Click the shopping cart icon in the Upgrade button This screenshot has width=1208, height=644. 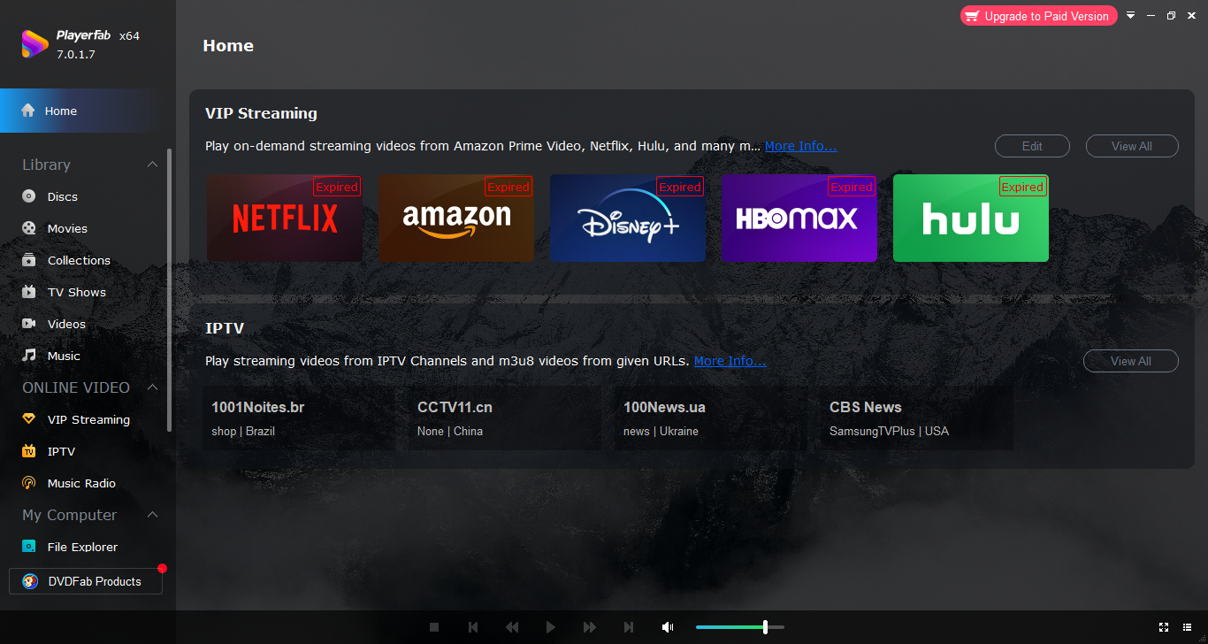[973, 16]
